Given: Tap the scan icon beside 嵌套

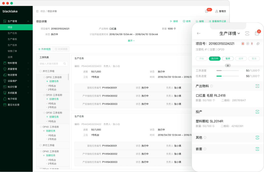Looking at the screenshot, I should point(257,149).
